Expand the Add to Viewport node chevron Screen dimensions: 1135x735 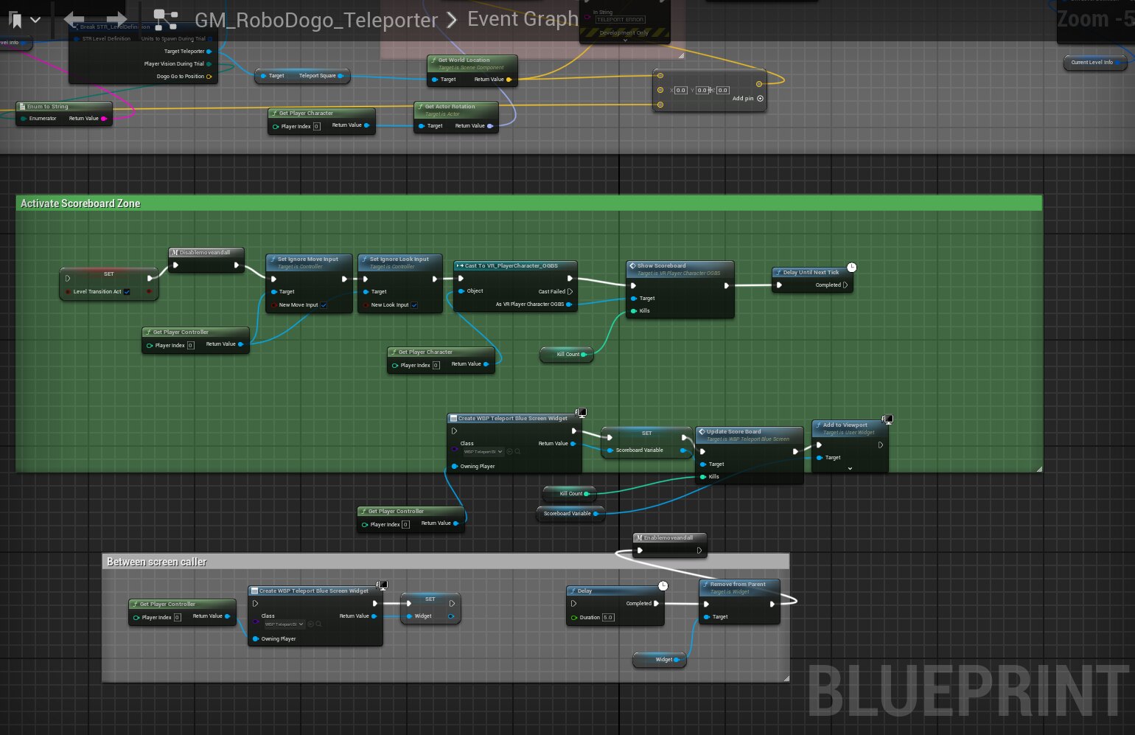(850, 468)
